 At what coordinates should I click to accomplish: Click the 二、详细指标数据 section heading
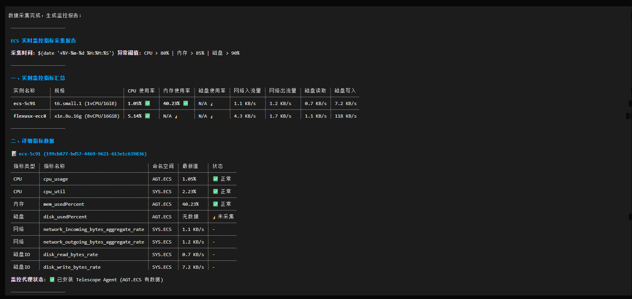32,141
